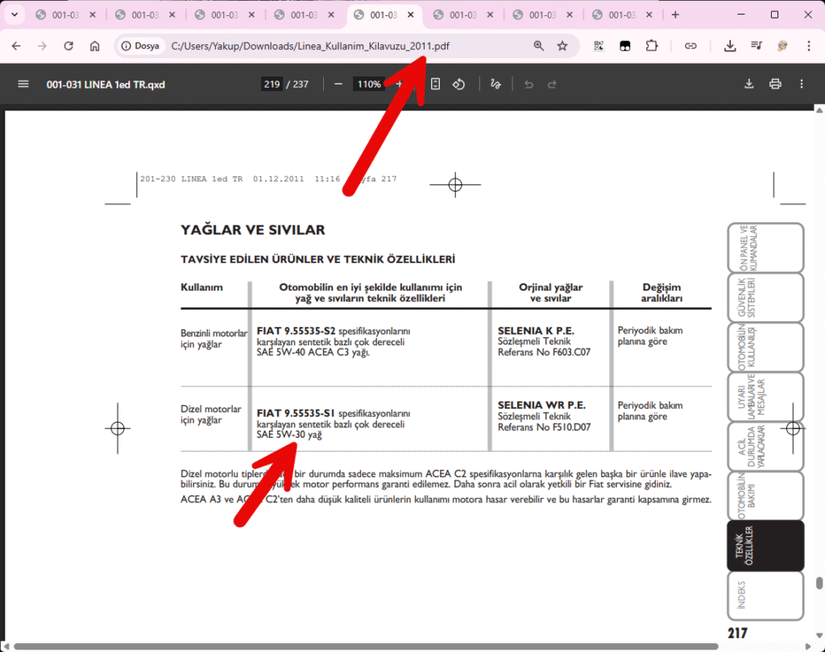Click the zoom level field showing 110%

tap(369, 84)
